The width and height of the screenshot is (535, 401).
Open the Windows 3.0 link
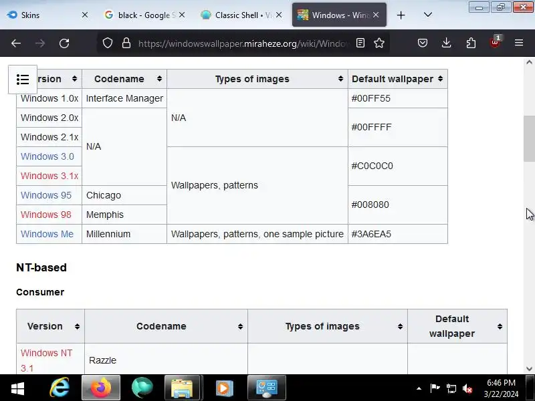pos(47,156)
